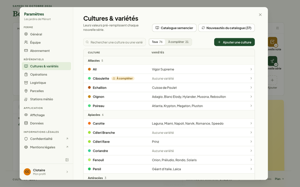The image size is (300, 187).
Task: Click Atlanta, Krypton, Megaton, Pluston varieties
Action: 177,106
